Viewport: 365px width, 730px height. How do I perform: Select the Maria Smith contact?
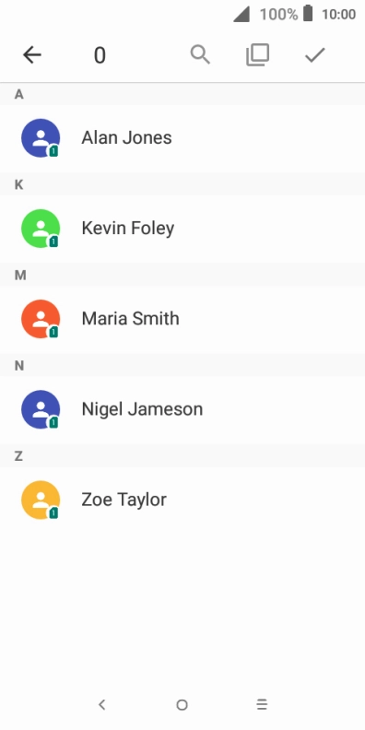182,319
